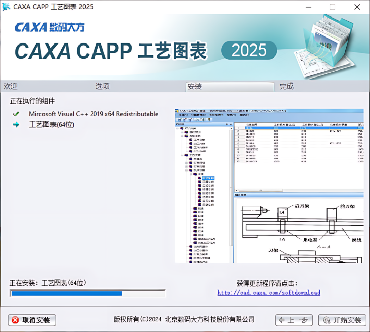Viewport: 370px width, 332px height.
Task: Select the 完成 step tab
Action: click(x=286, y=86)
